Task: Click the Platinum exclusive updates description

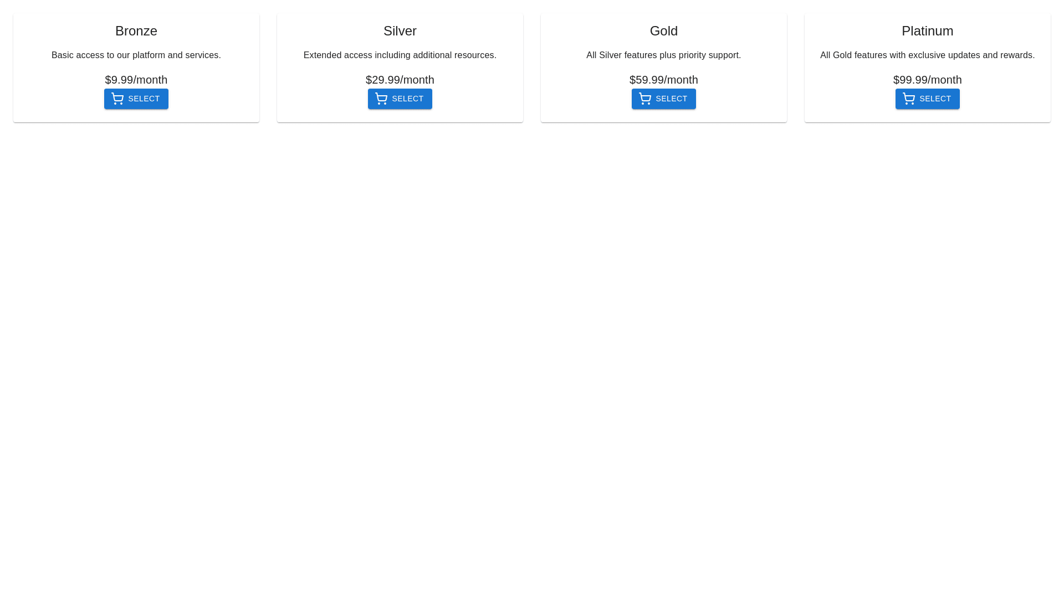Action: (x=927, y=55)
